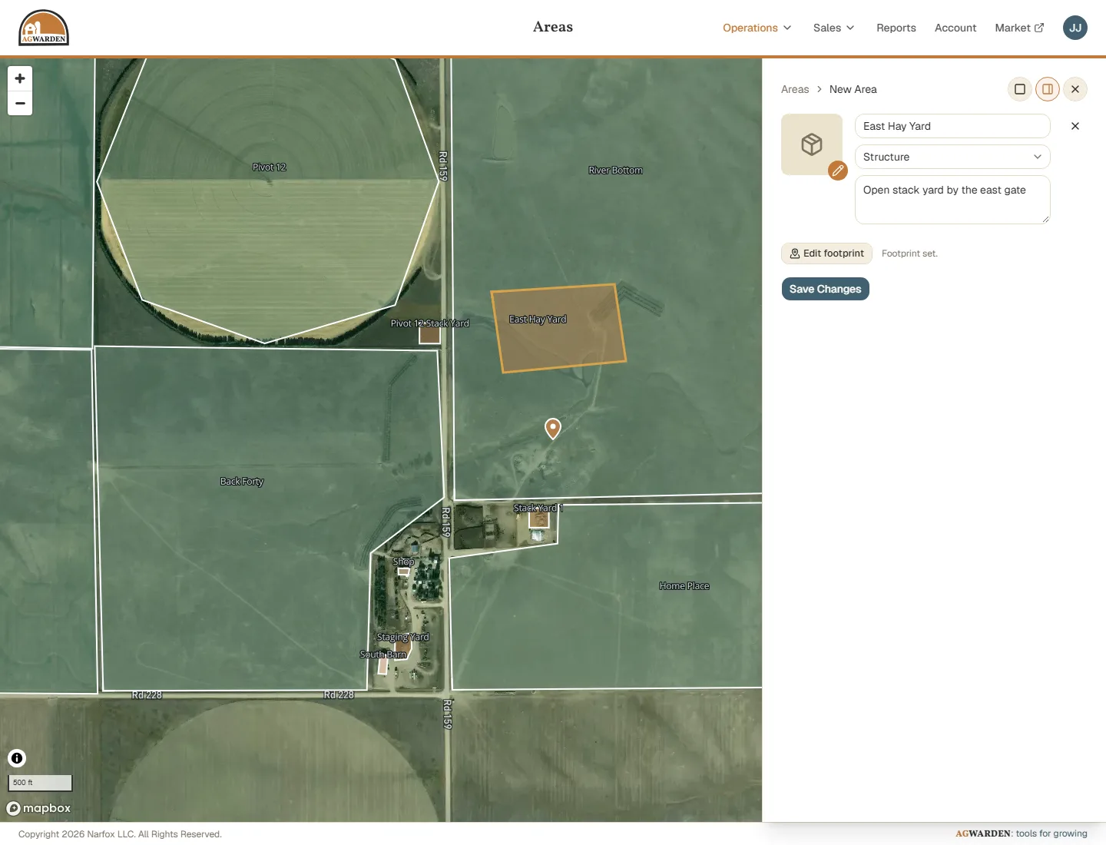Viewport: 1106px width, 845px height.
Task: Click the New Area breadcrumb text
Action: (x=853, y=89)
